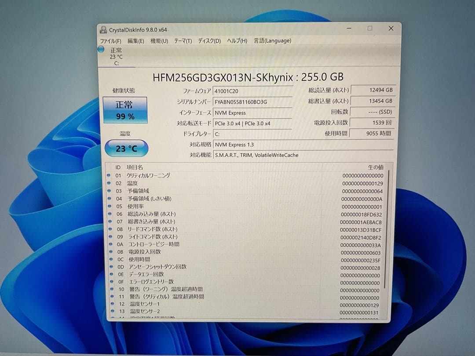Viewport: 475px width, 356px height.
Task: Click the status dot for row 01 クリティカルワーニング
Action: 109,175
